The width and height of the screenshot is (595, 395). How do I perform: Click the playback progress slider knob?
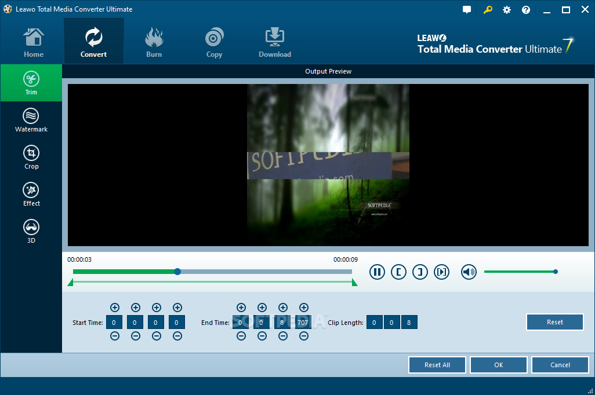click(177, 272)
